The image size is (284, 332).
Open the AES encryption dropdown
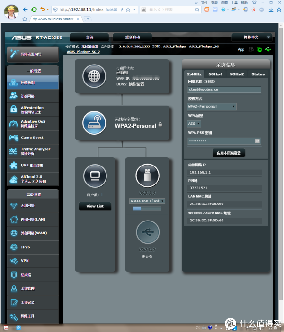pos(194,124)
